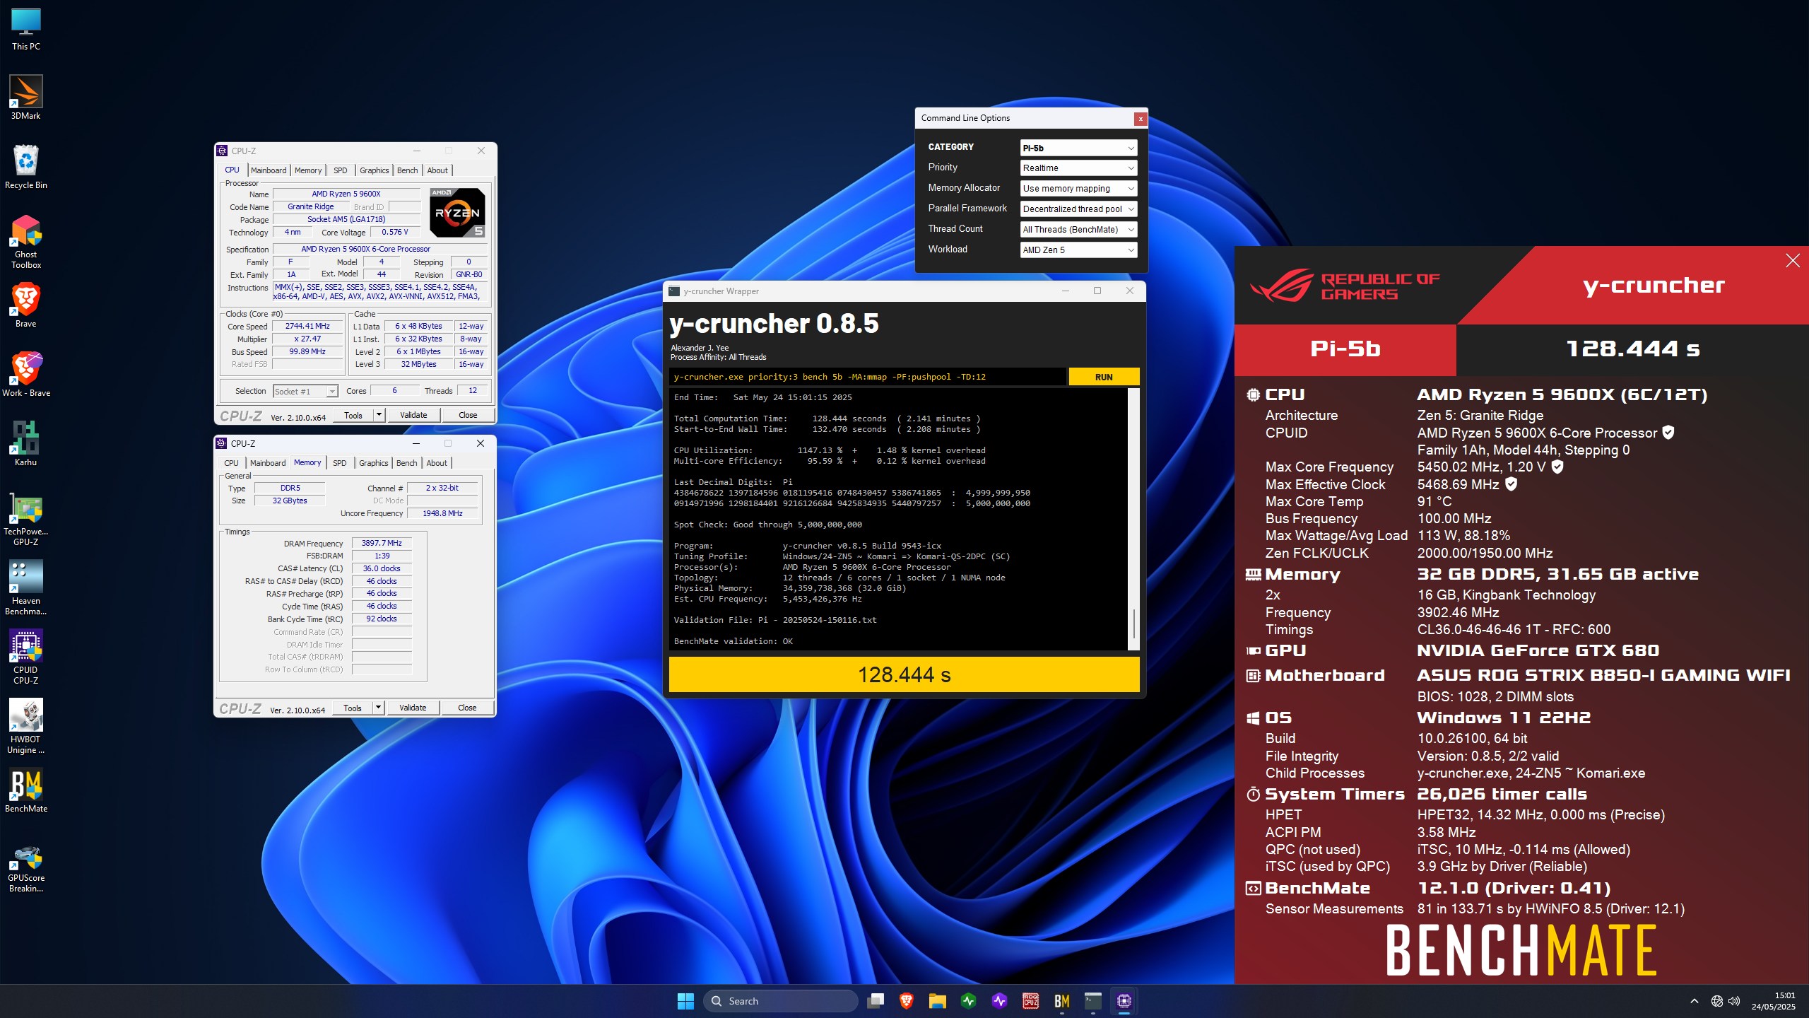Viewport: 1809px width, 1018px height.
Task: Click Close button in lower CPU-Z window
Action: coord(467,708)
